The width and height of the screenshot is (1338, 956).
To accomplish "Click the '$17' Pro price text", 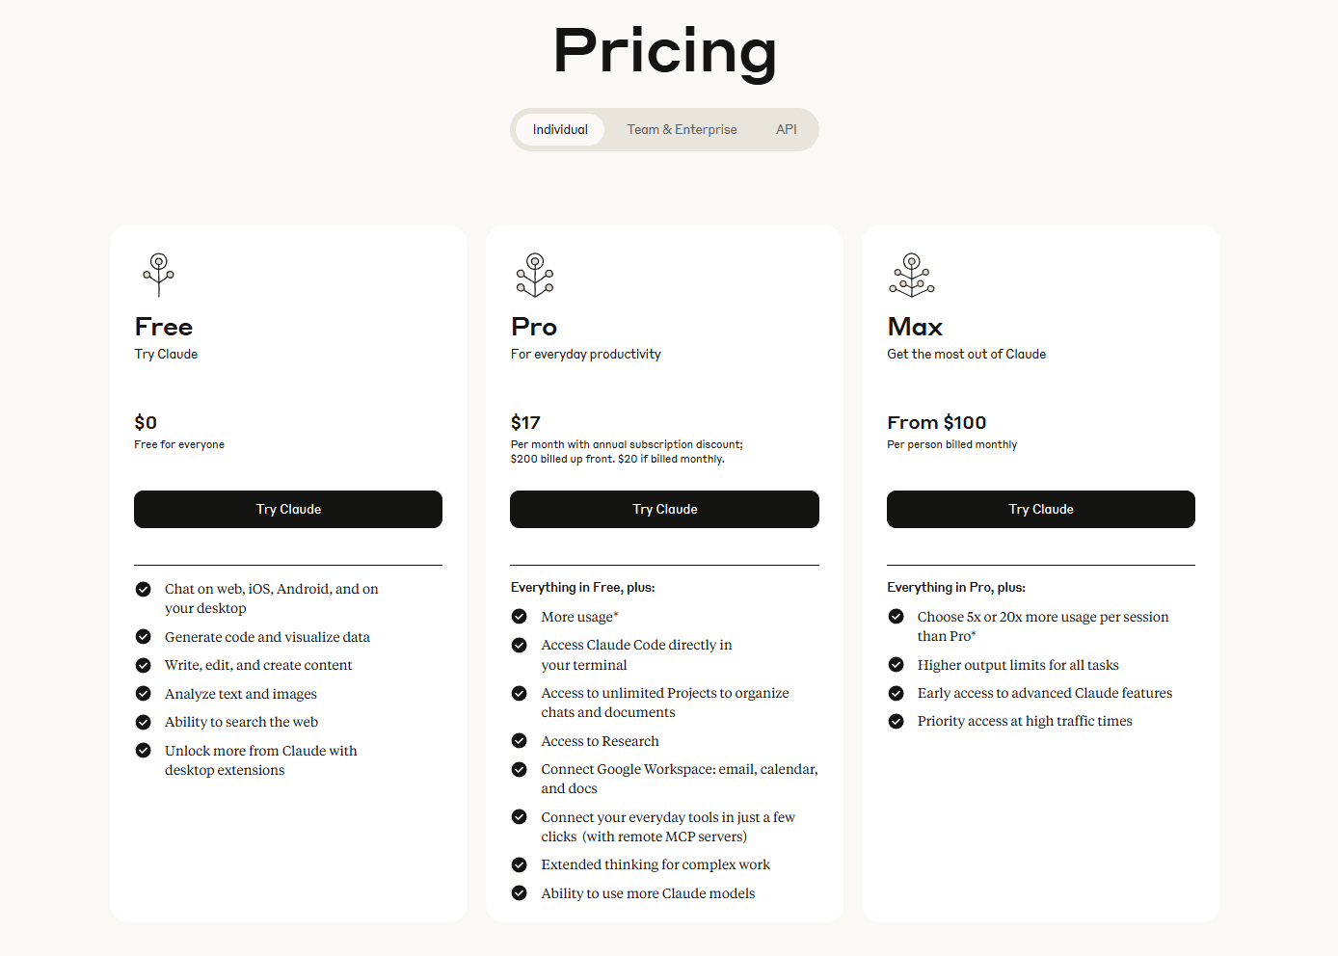I will pyautogui.click(x=525, y=423).
